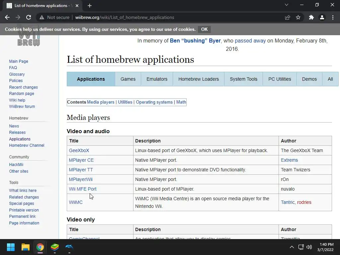Open author Tantric's page
The image size is (340, 255).
pyautogui.click(x=288, y=202)
